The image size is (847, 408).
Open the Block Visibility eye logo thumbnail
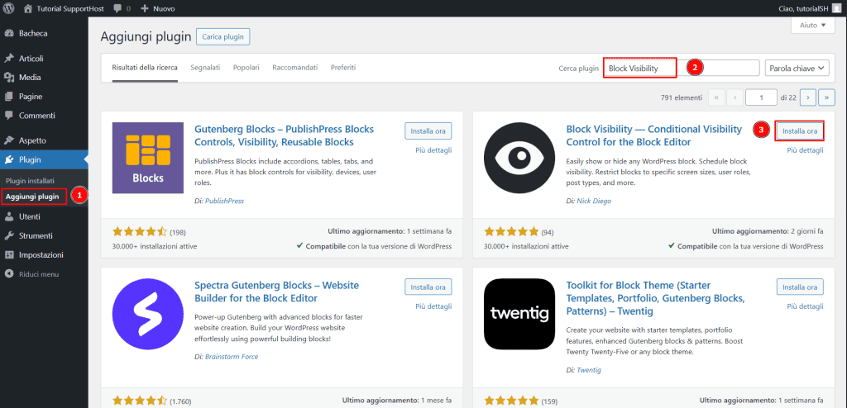tap(519, 158)
